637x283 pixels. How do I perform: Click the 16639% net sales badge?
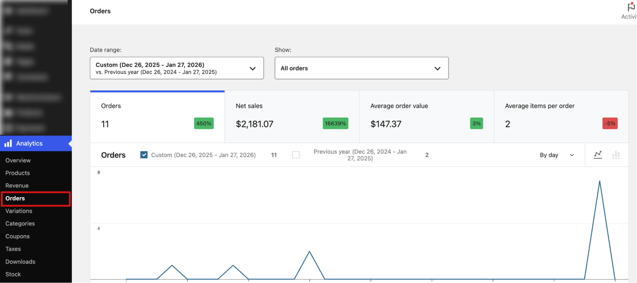(x=336, y=123)
